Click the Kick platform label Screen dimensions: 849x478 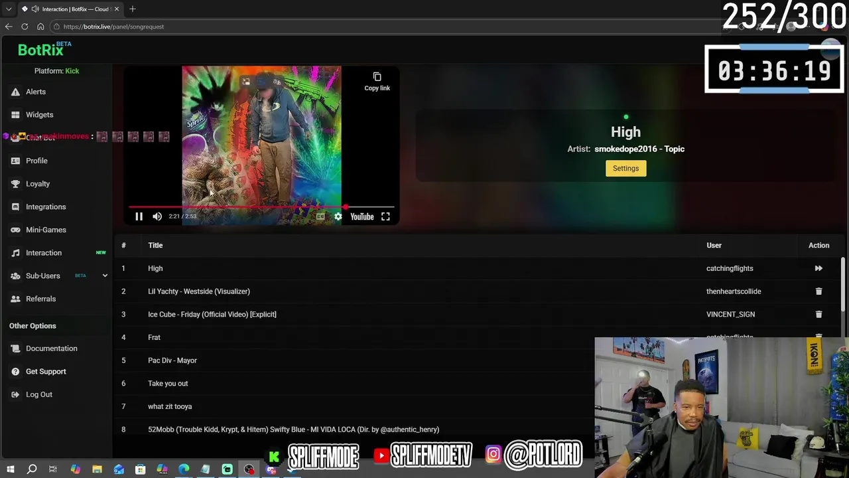(72, 71)
